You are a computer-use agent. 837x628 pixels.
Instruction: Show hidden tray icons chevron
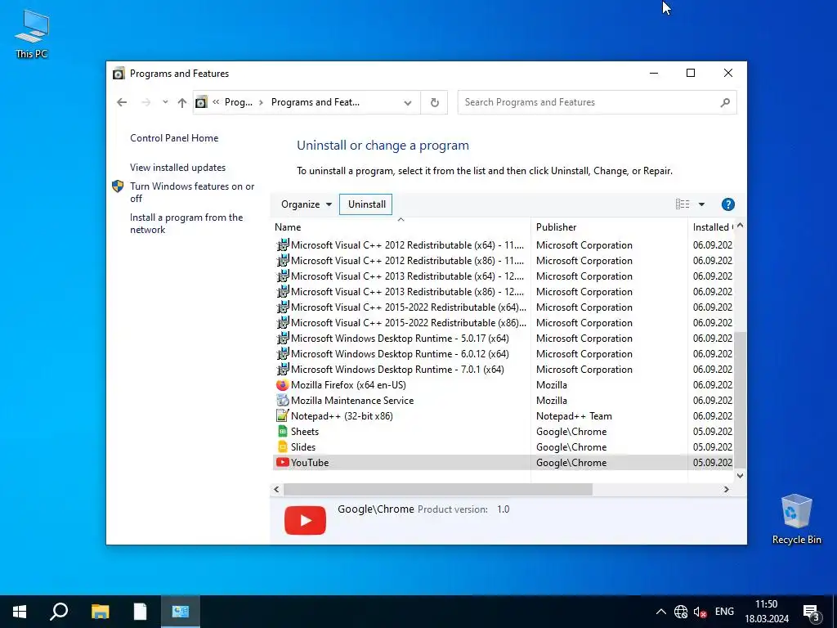(660, 612)
